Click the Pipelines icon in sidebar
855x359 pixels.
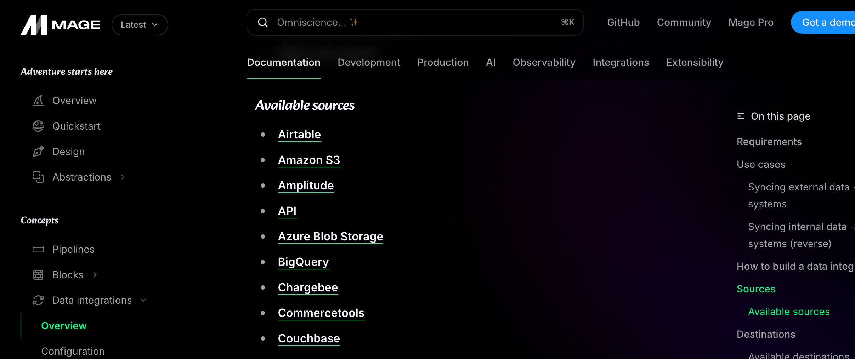coord(38,249)
